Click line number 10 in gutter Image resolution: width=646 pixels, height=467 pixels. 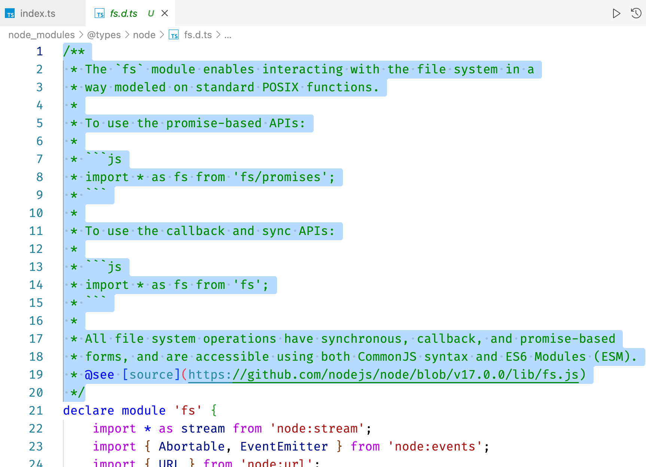[x=36, y=213]
